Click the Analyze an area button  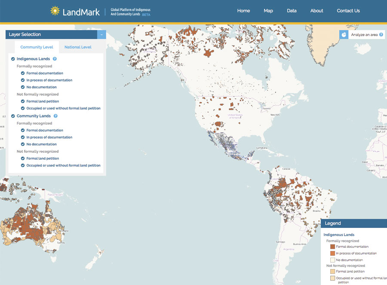point(362,35)
